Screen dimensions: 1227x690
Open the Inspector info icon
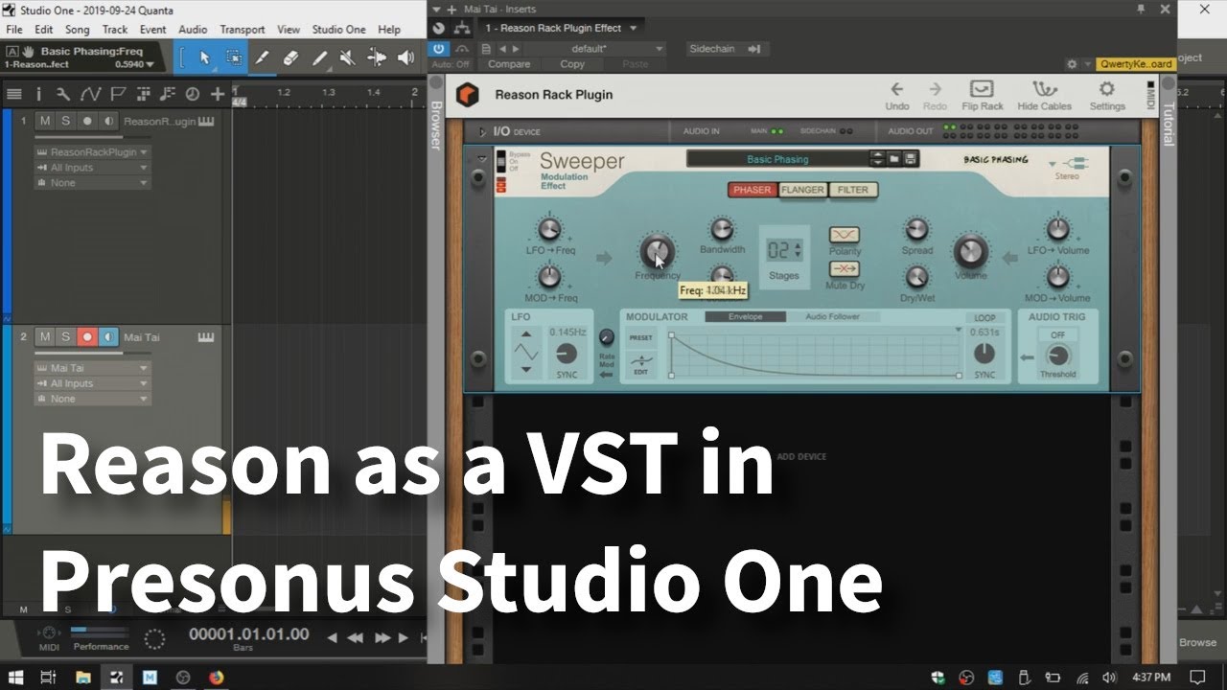pos(38,94)
